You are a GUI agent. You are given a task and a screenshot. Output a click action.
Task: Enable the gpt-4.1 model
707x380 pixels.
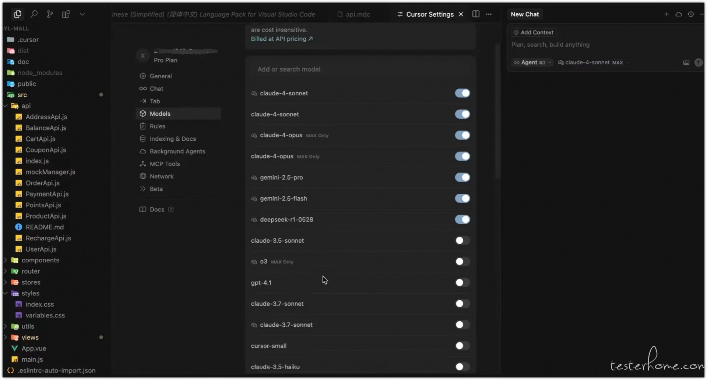(462, 283)
